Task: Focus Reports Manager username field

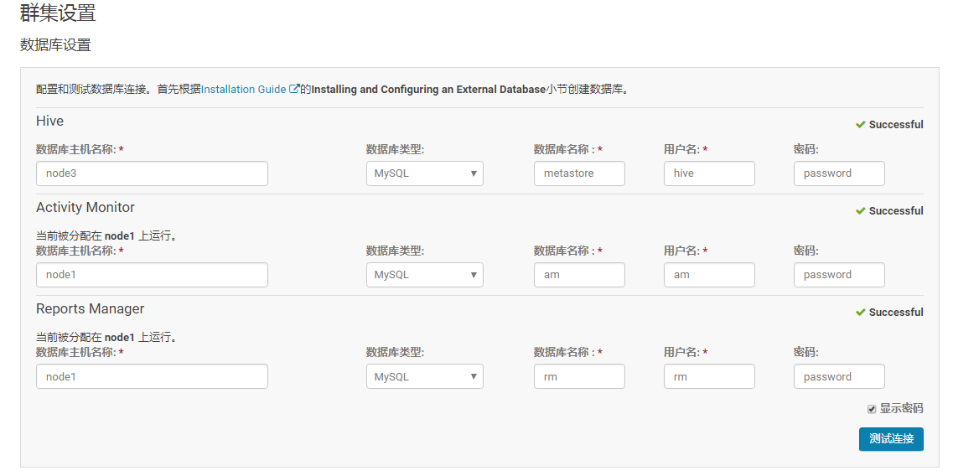Action: tap(709, 377)
